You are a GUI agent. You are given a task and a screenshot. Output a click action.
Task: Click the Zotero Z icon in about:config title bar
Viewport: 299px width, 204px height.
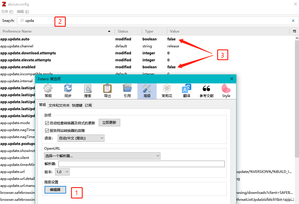coord(4,4)
